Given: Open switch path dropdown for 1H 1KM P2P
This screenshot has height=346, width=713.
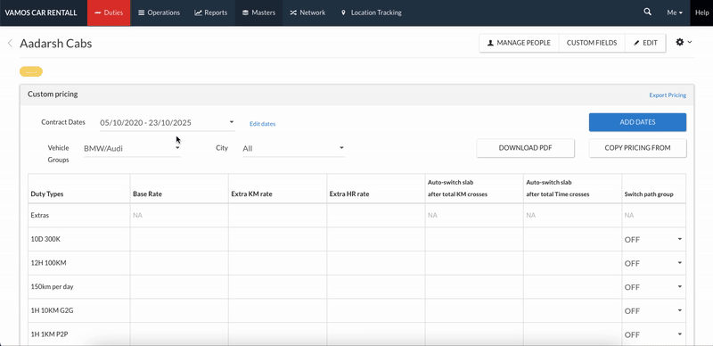Looking at the screenshot, I should click(x=653, y=334).
